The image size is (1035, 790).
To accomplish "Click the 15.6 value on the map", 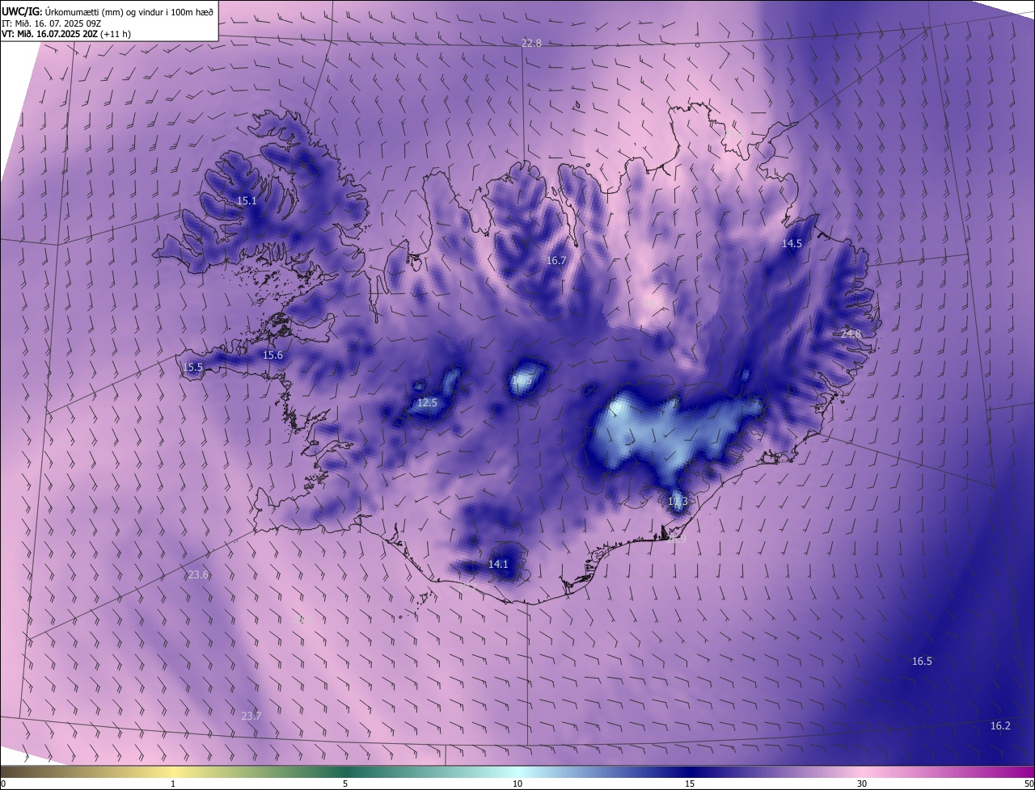I will 273,355.
